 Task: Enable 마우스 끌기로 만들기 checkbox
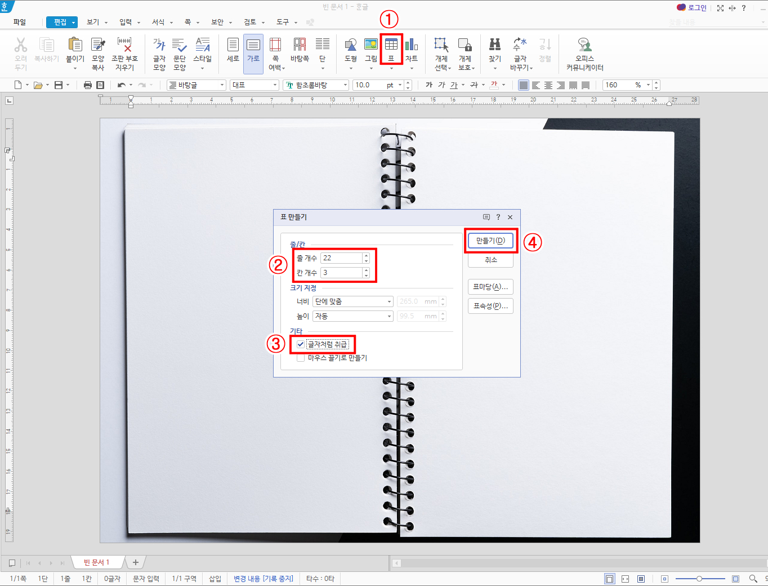301,358
